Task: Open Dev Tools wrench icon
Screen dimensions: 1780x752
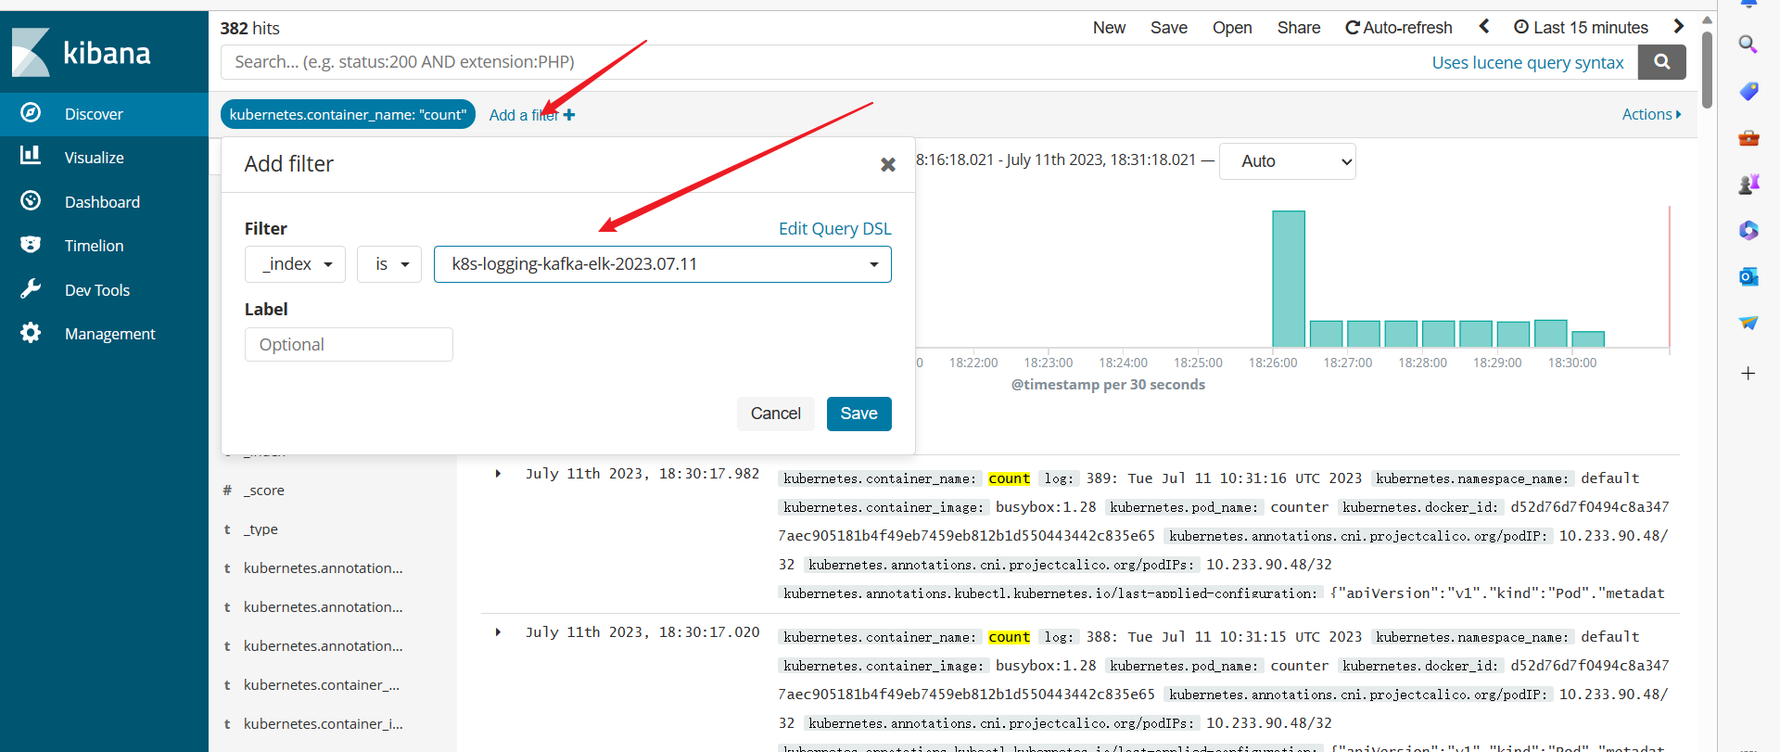Action: click(31, 288)
